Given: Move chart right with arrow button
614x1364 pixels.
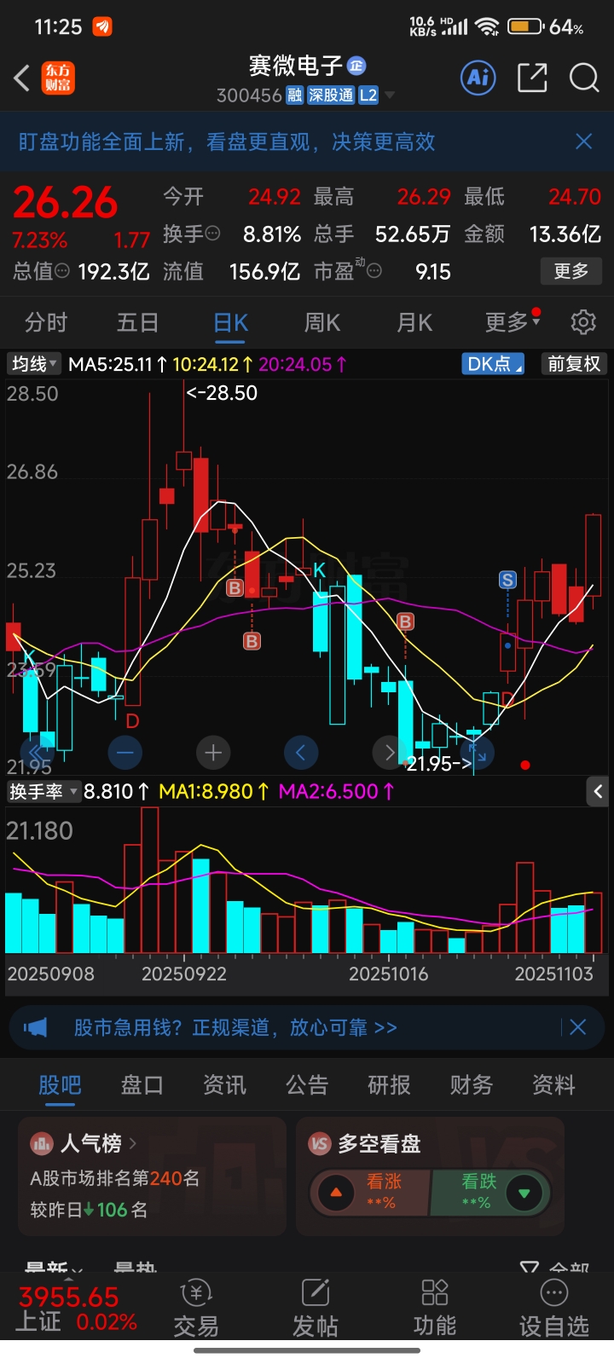Looking at the screenshot, I should tap(389, 753).
